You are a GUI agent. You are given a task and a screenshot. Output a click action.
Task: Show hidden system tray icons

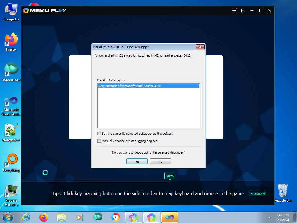pyautogui.click(x=269, y=218)
